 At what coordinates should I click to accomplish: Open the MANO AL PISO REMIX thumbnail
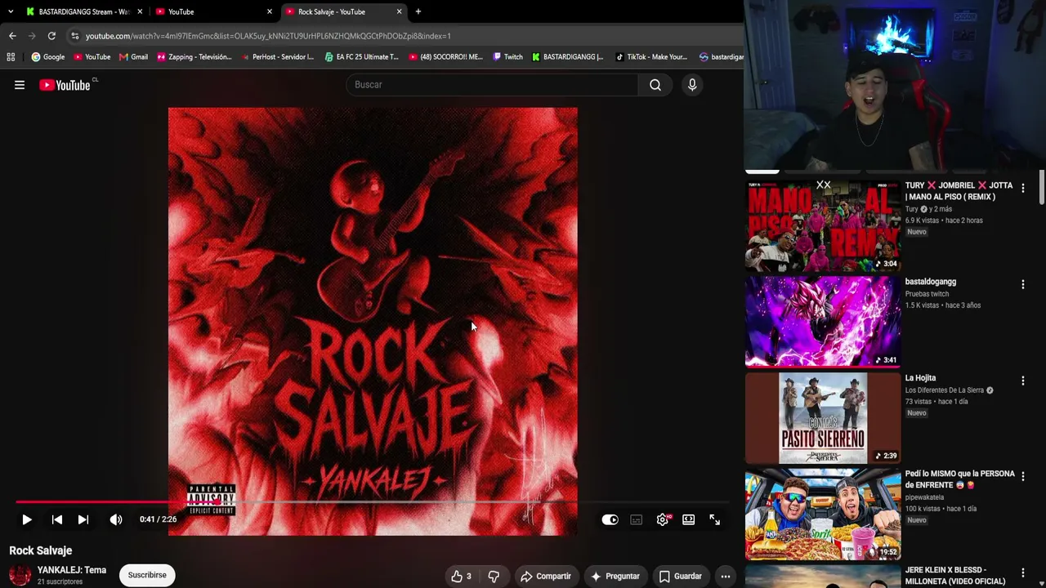823,225
